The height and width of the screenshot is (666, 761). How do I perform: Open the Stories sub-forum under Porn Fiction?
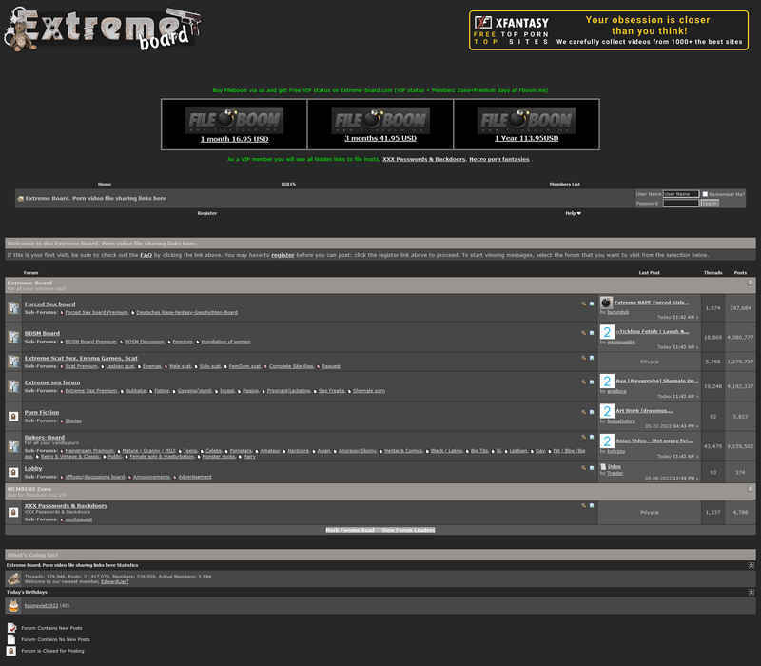coord(73,421)
